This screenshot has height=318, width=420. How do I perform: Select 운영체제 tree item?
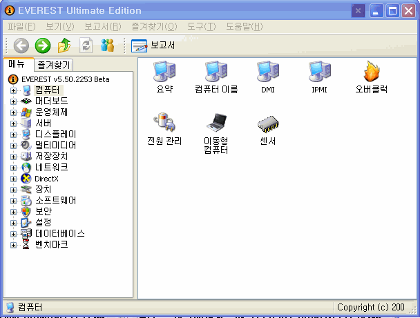point(51,112)
